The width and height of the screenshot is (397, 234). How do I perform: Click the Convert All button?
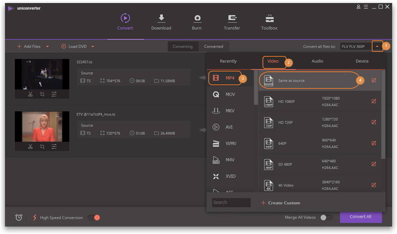pyautogui.click(x=361, y=217)
